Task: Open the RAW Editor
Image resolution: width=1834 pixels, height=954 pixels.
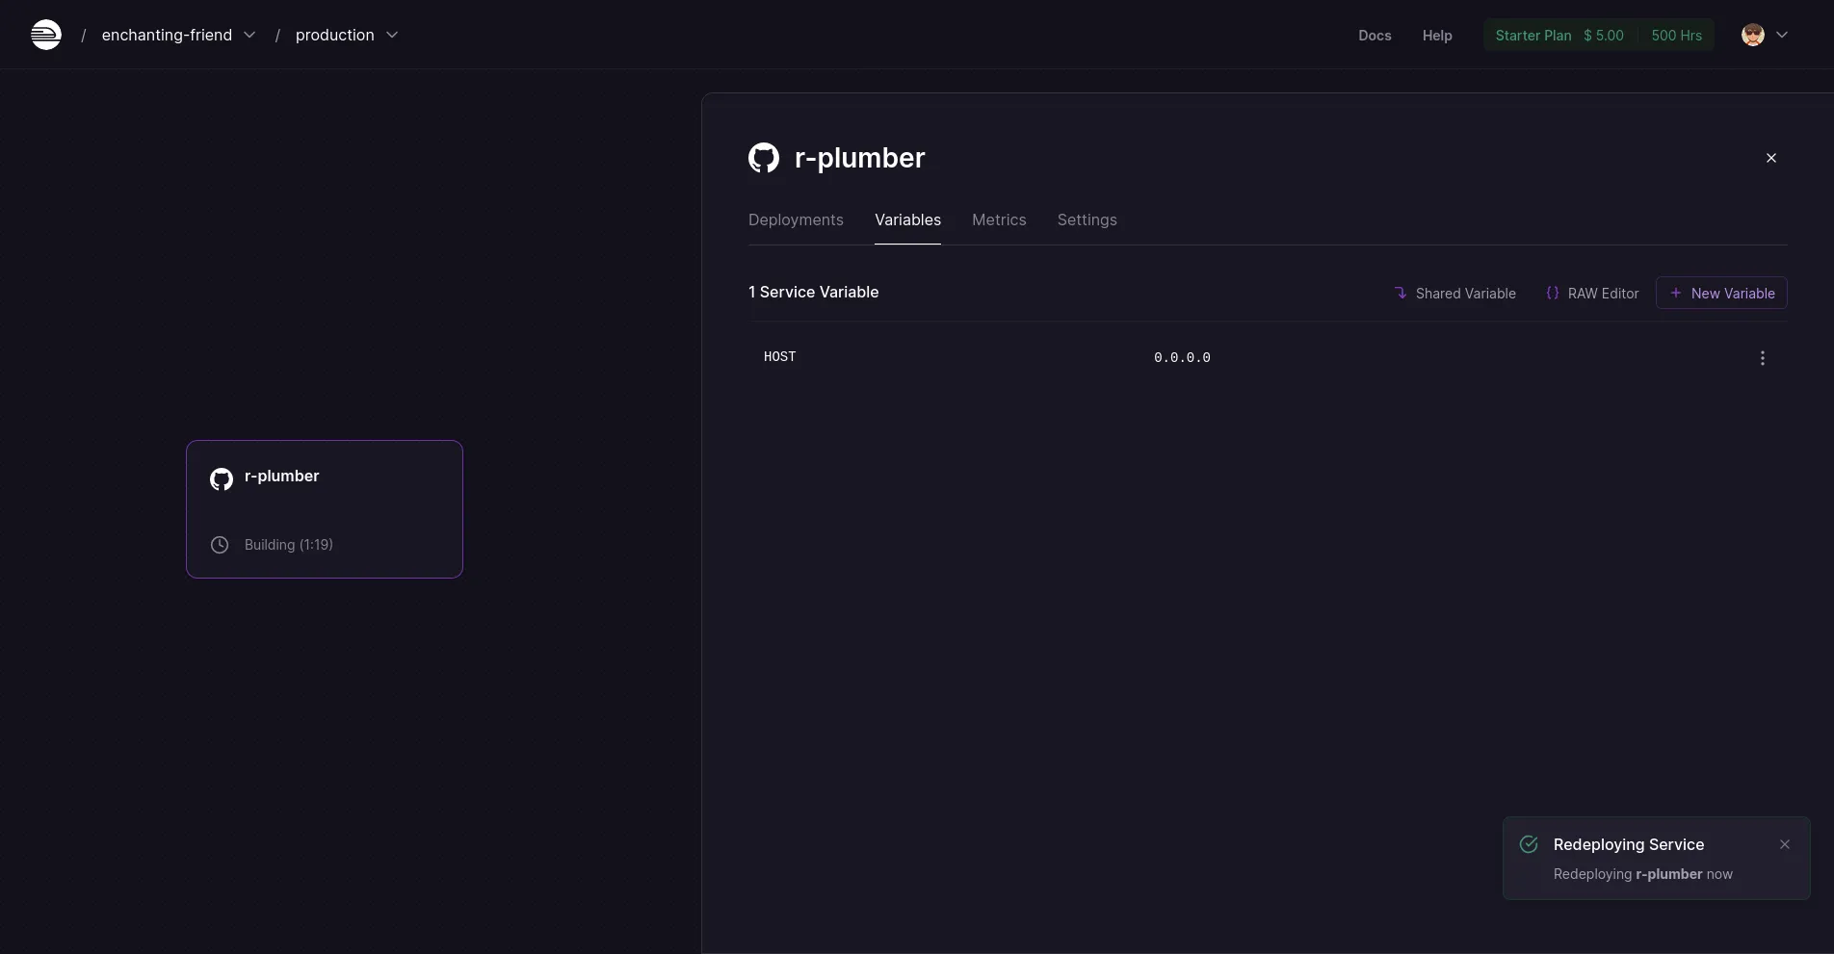Action: (x=1592, y=294)
